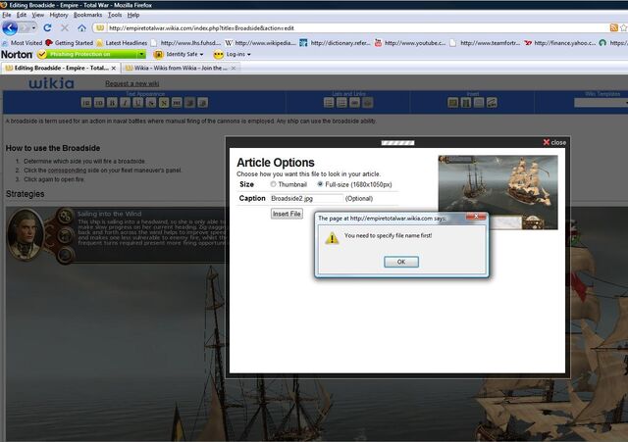Click the H2 heading icon in the editor toolbar

(x=86, y=103)
